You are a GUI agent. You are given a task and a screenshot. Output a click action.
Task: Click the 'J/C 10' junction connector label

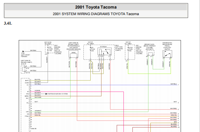point(28,73)
